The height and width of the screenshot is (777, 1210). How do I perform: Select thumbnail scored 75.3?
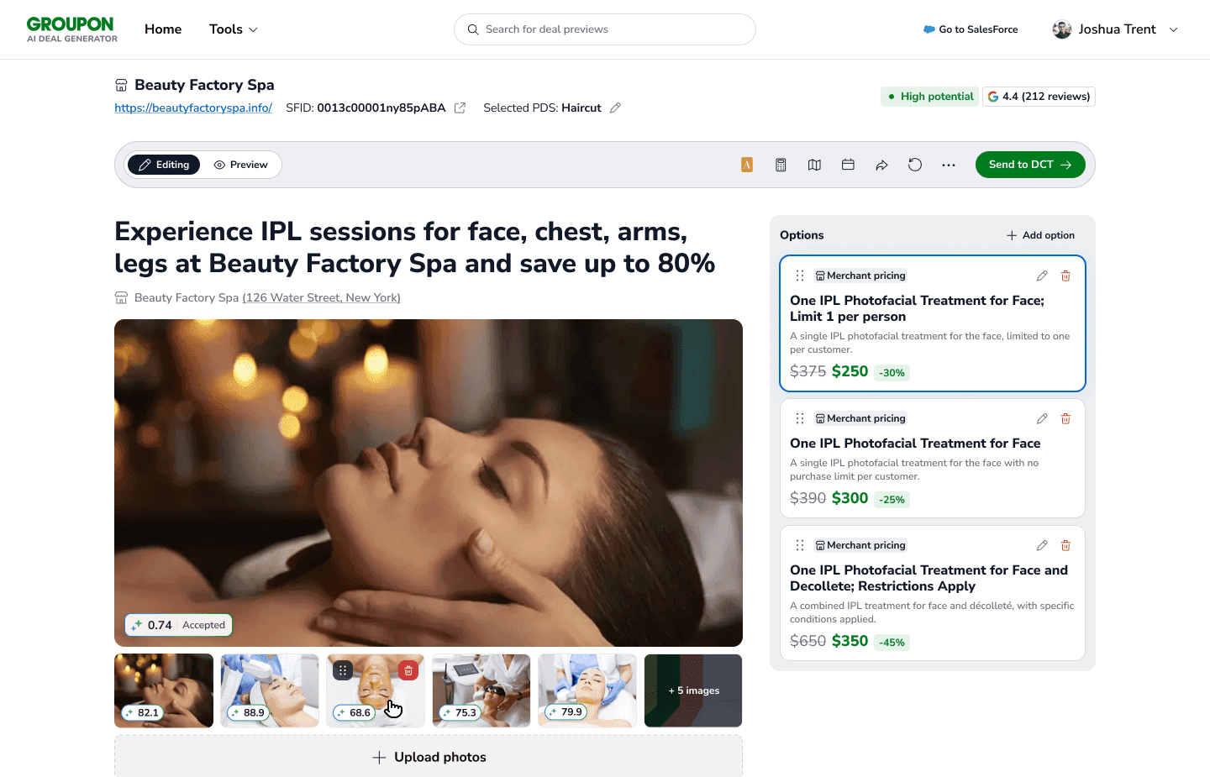coord(481,690)
